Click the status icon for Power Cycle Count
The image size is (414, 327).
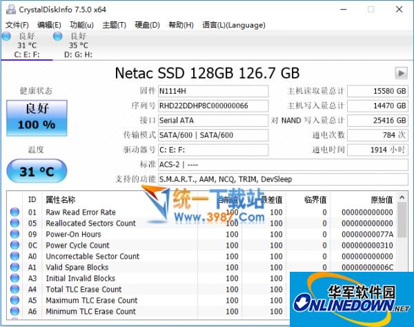tap(14, 246)
